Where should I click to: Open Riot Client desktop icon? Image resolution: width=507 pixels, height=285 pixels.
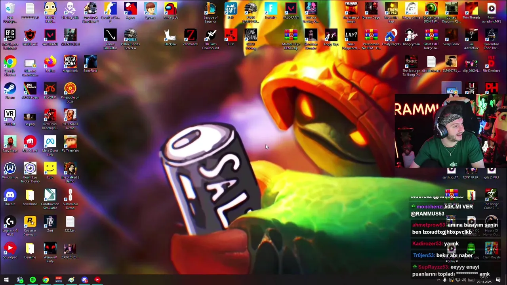coord(30,144)
